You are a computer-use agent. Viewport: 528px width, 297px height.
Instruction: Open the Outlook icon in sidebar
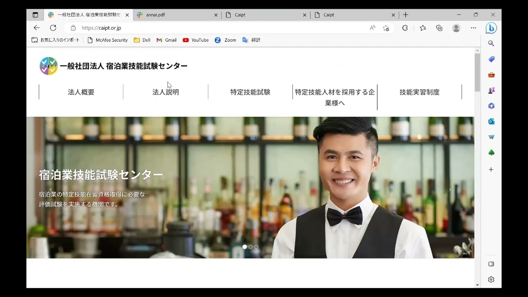point(491,122)
